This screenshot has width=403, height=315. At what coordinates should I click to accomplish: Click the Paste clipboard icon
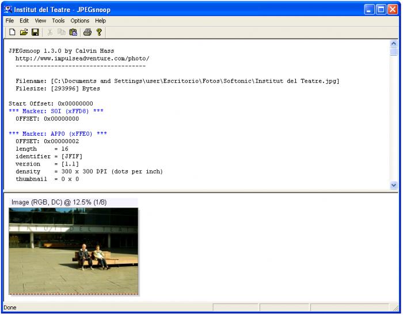(x=73, y=32)
